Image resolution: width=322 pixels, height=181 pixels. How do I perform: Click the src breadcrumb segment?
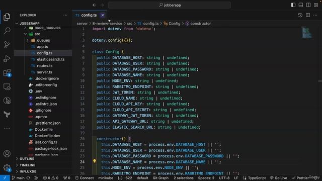click(130, 24)
